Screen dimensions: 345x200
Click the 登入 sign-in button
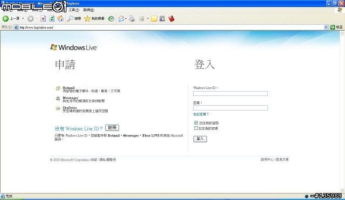(x=200, y=139)
